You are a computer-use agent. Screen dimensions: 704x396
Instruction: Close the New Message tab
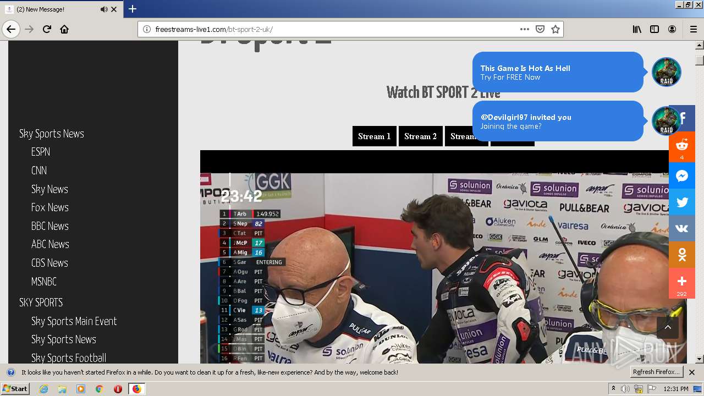point(114,9)
